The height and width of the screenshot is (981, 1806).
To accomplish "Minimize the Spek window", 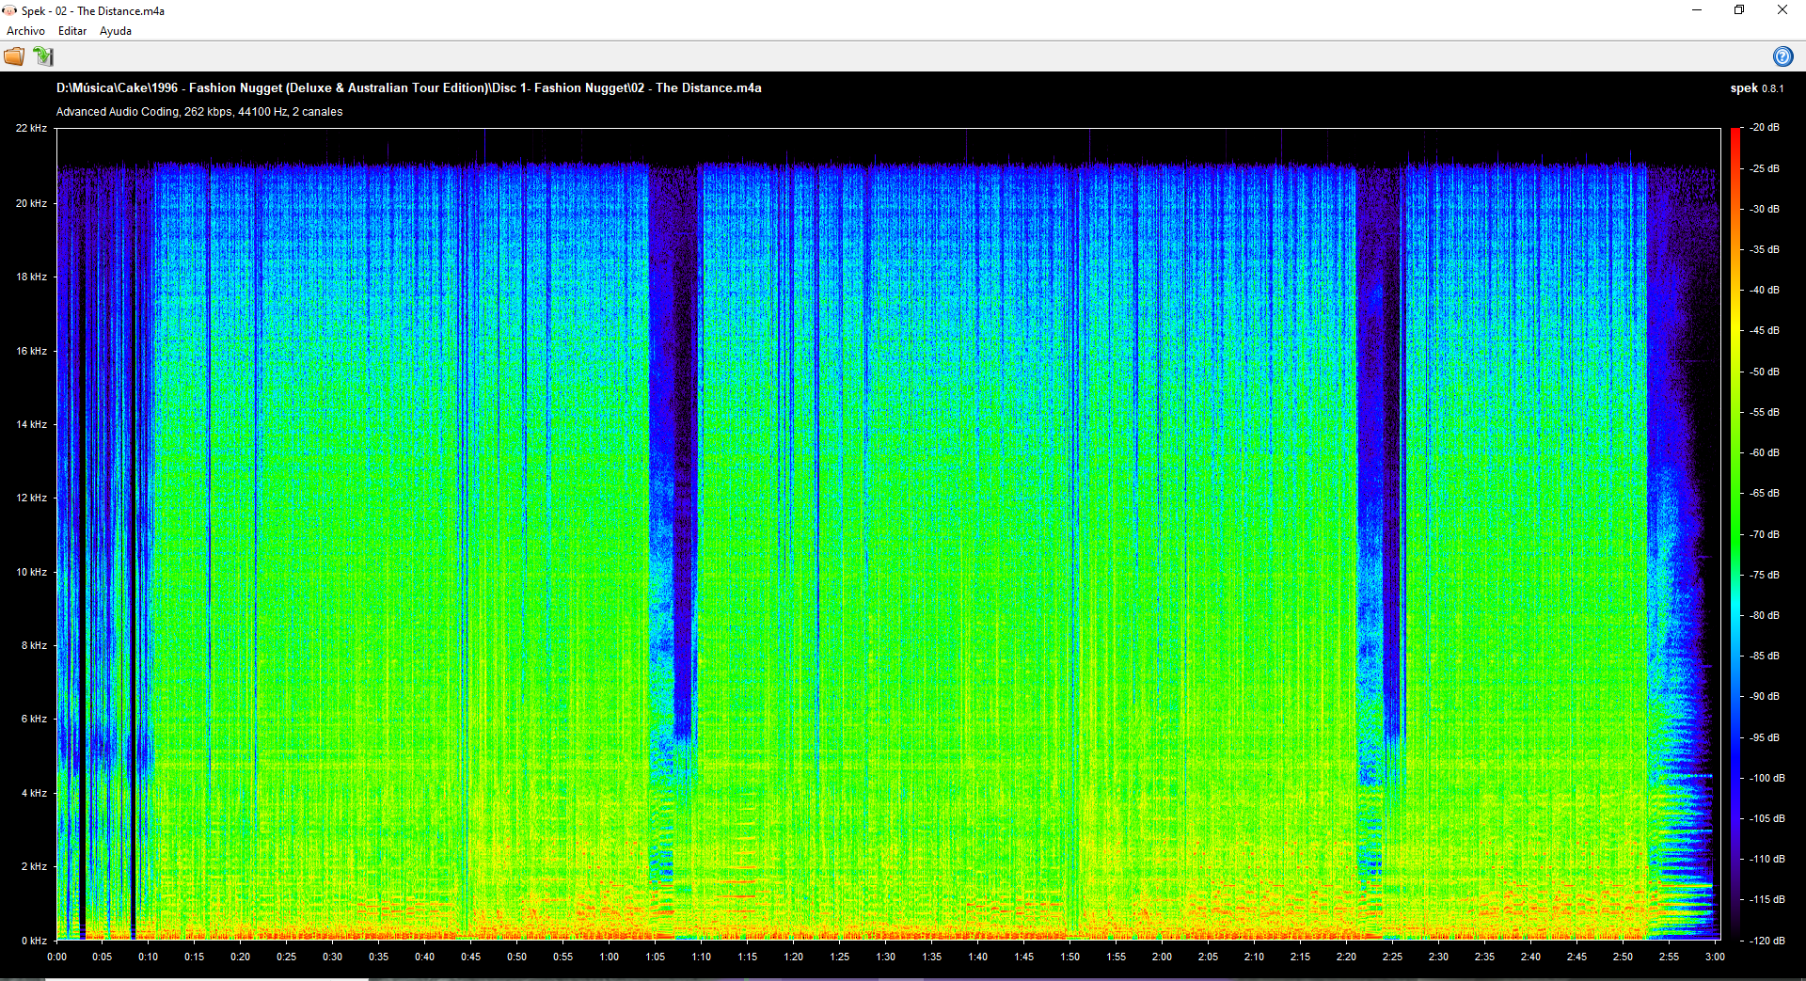I will click(x=1697, y=10).
